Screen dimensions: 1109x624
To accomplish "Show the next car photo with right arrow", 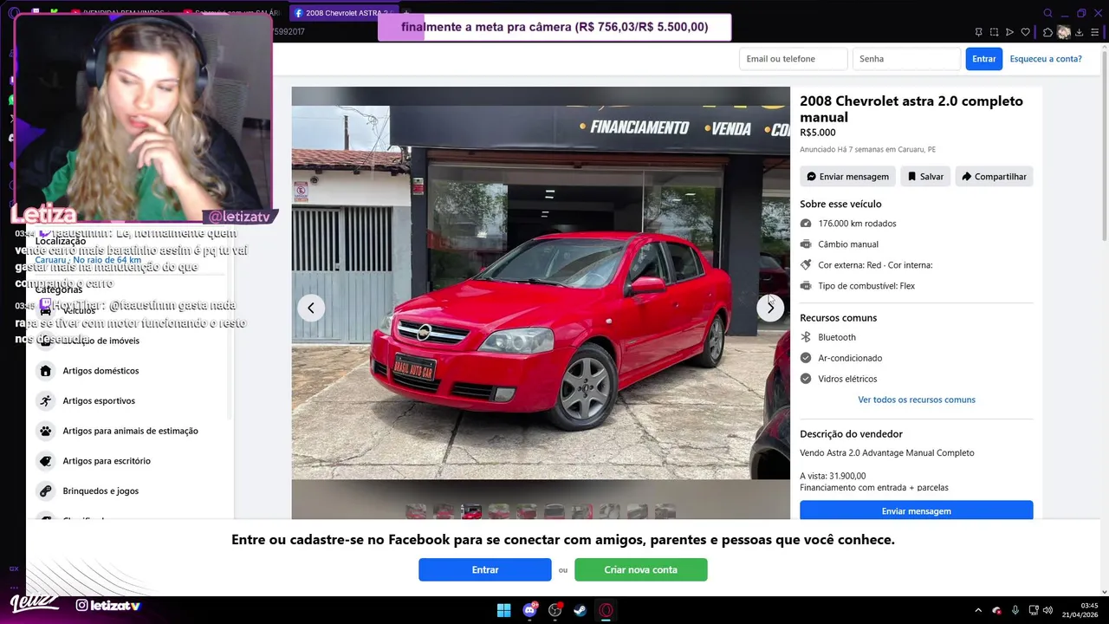I will coord(770,308).
